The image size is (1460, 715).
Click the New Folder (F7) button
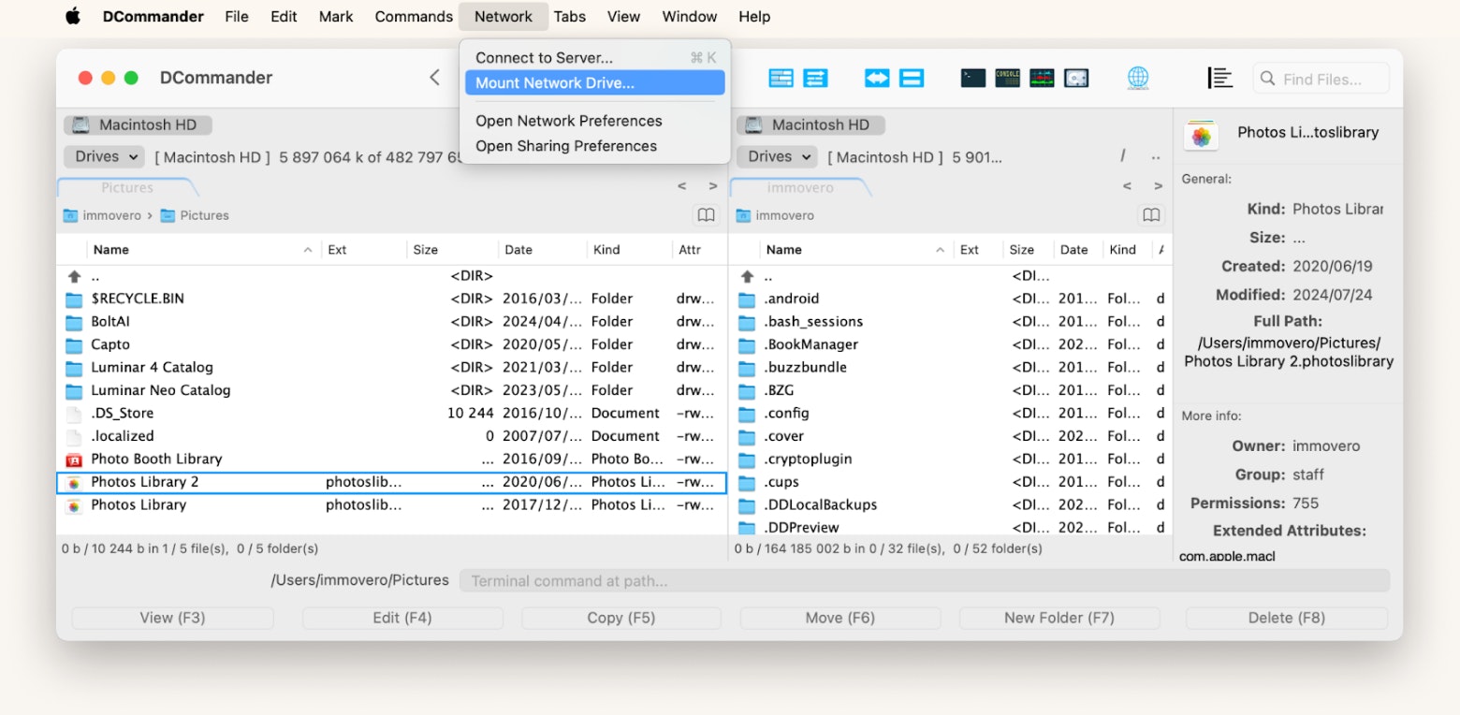[1059, 618]
